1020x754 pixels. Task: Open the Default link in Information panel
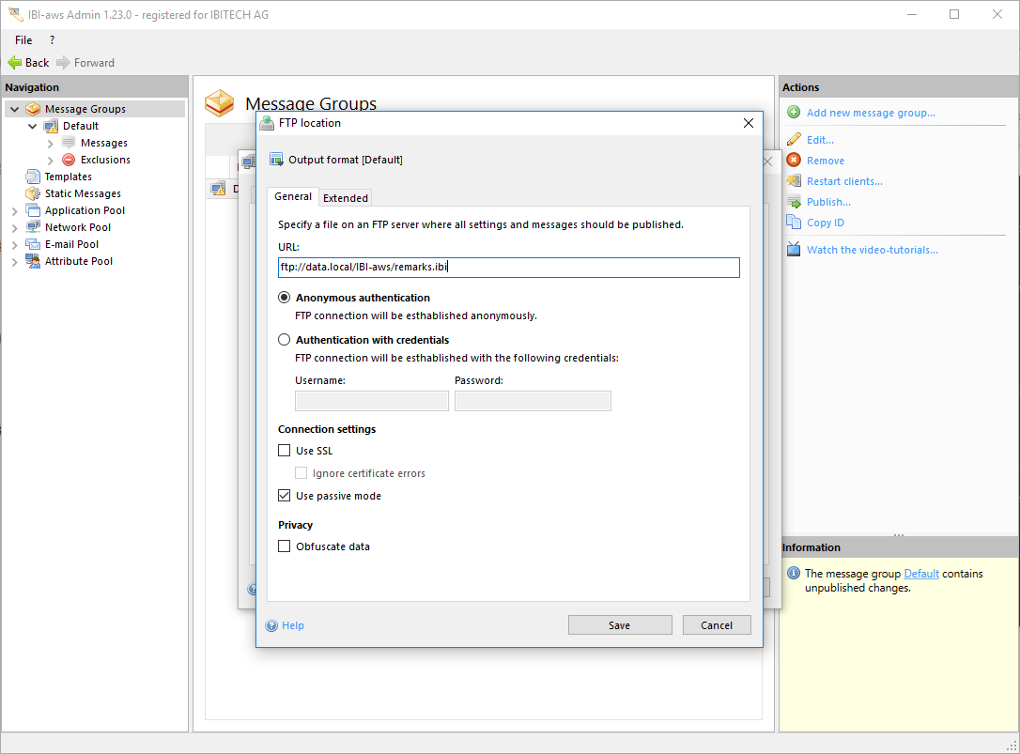[x=920, y=574]
